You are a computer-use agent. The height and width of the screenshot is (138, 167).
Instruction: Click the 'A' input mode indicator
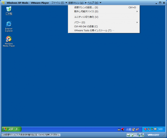click(x=127, y=129)
